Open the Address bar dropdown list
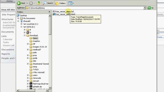Viewport: 164px width, 92px height. [145, 8]
